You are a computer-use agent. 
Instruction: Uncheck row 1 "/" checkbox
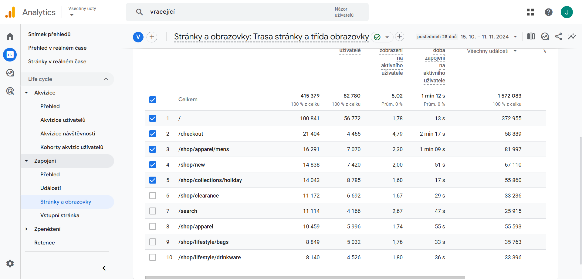(x=153, y=118)
